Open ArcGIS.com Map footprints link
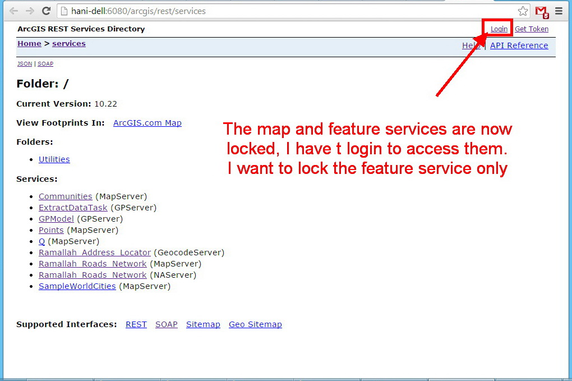This screenshot has width=572, height=381. pyautogui.click(x=147, y=123)
